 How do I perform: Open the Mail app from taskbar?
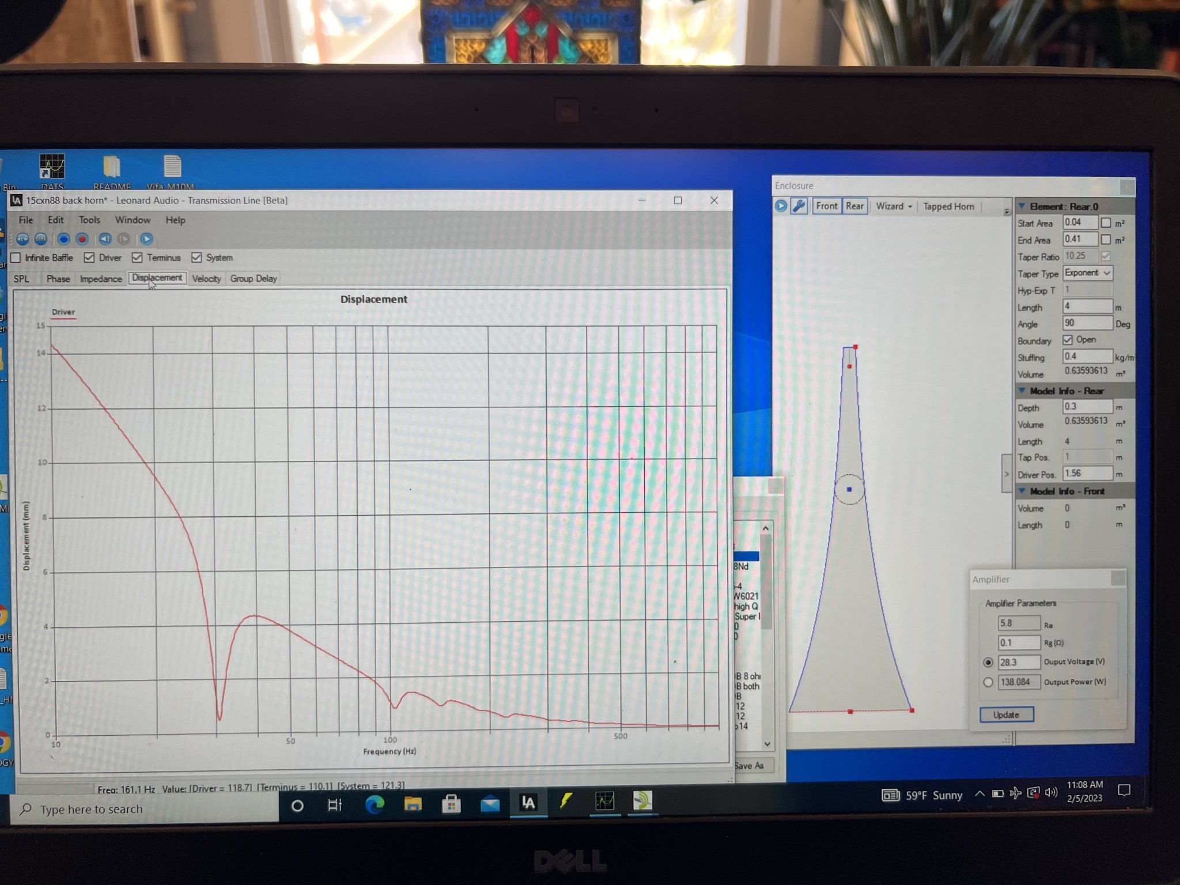[x=490, y=803]
